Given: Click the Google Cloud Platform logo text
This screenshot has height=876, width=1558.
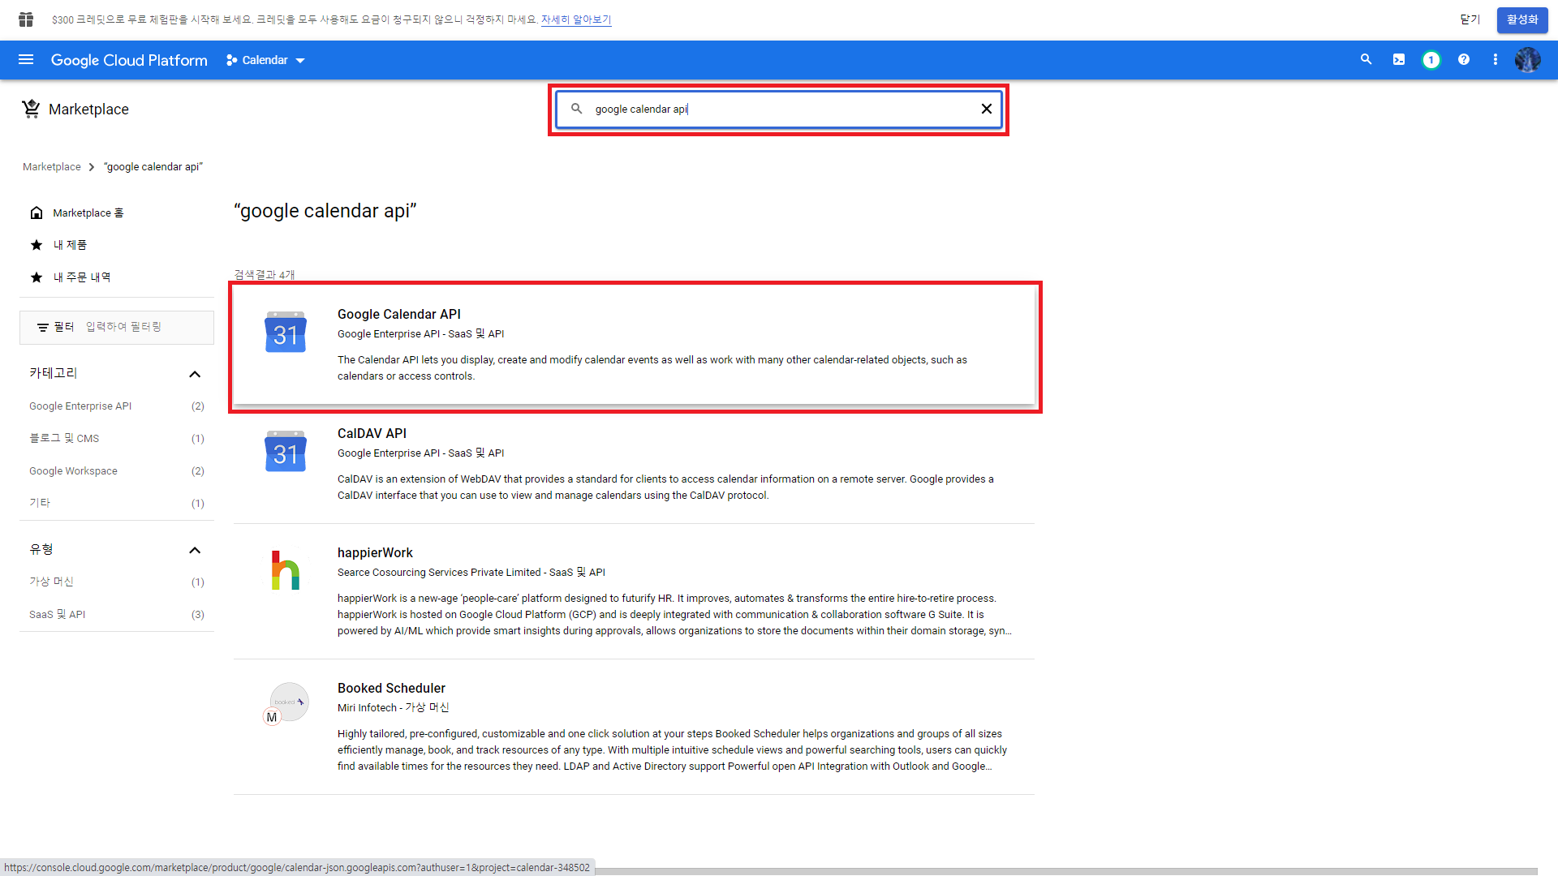Looking at the screenshot, I should coord(129,60).
